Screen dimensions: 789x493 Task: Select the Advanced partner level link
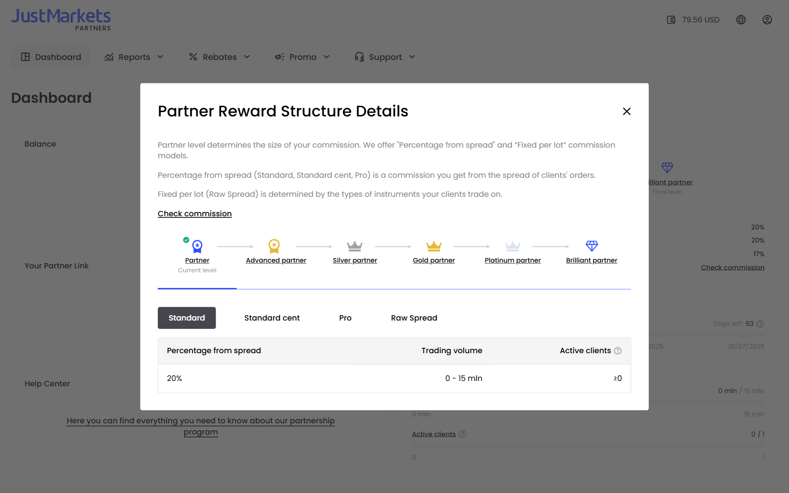276,260
